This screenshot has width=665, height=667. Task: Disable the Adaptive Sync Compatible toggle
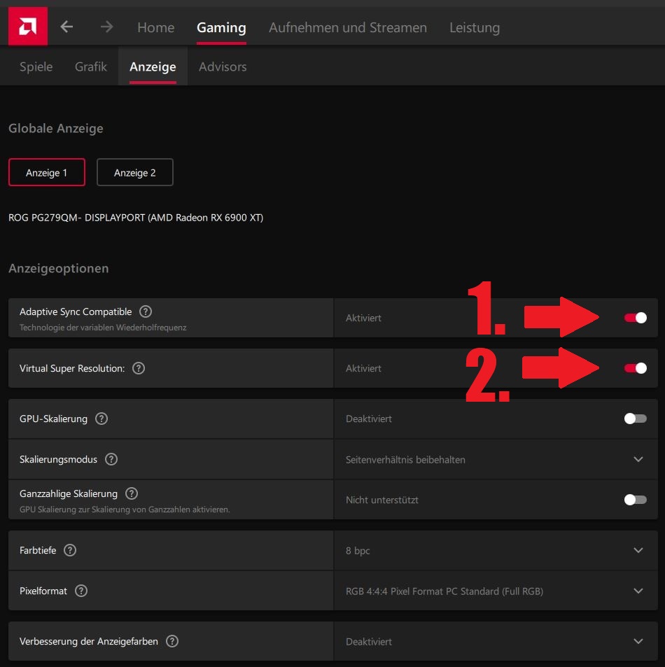coord(635,318)
